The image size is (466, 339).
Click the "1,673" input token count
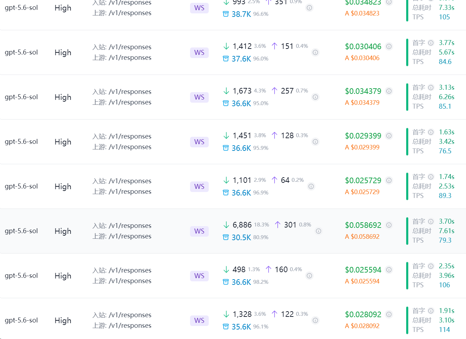tap(242, 91)
